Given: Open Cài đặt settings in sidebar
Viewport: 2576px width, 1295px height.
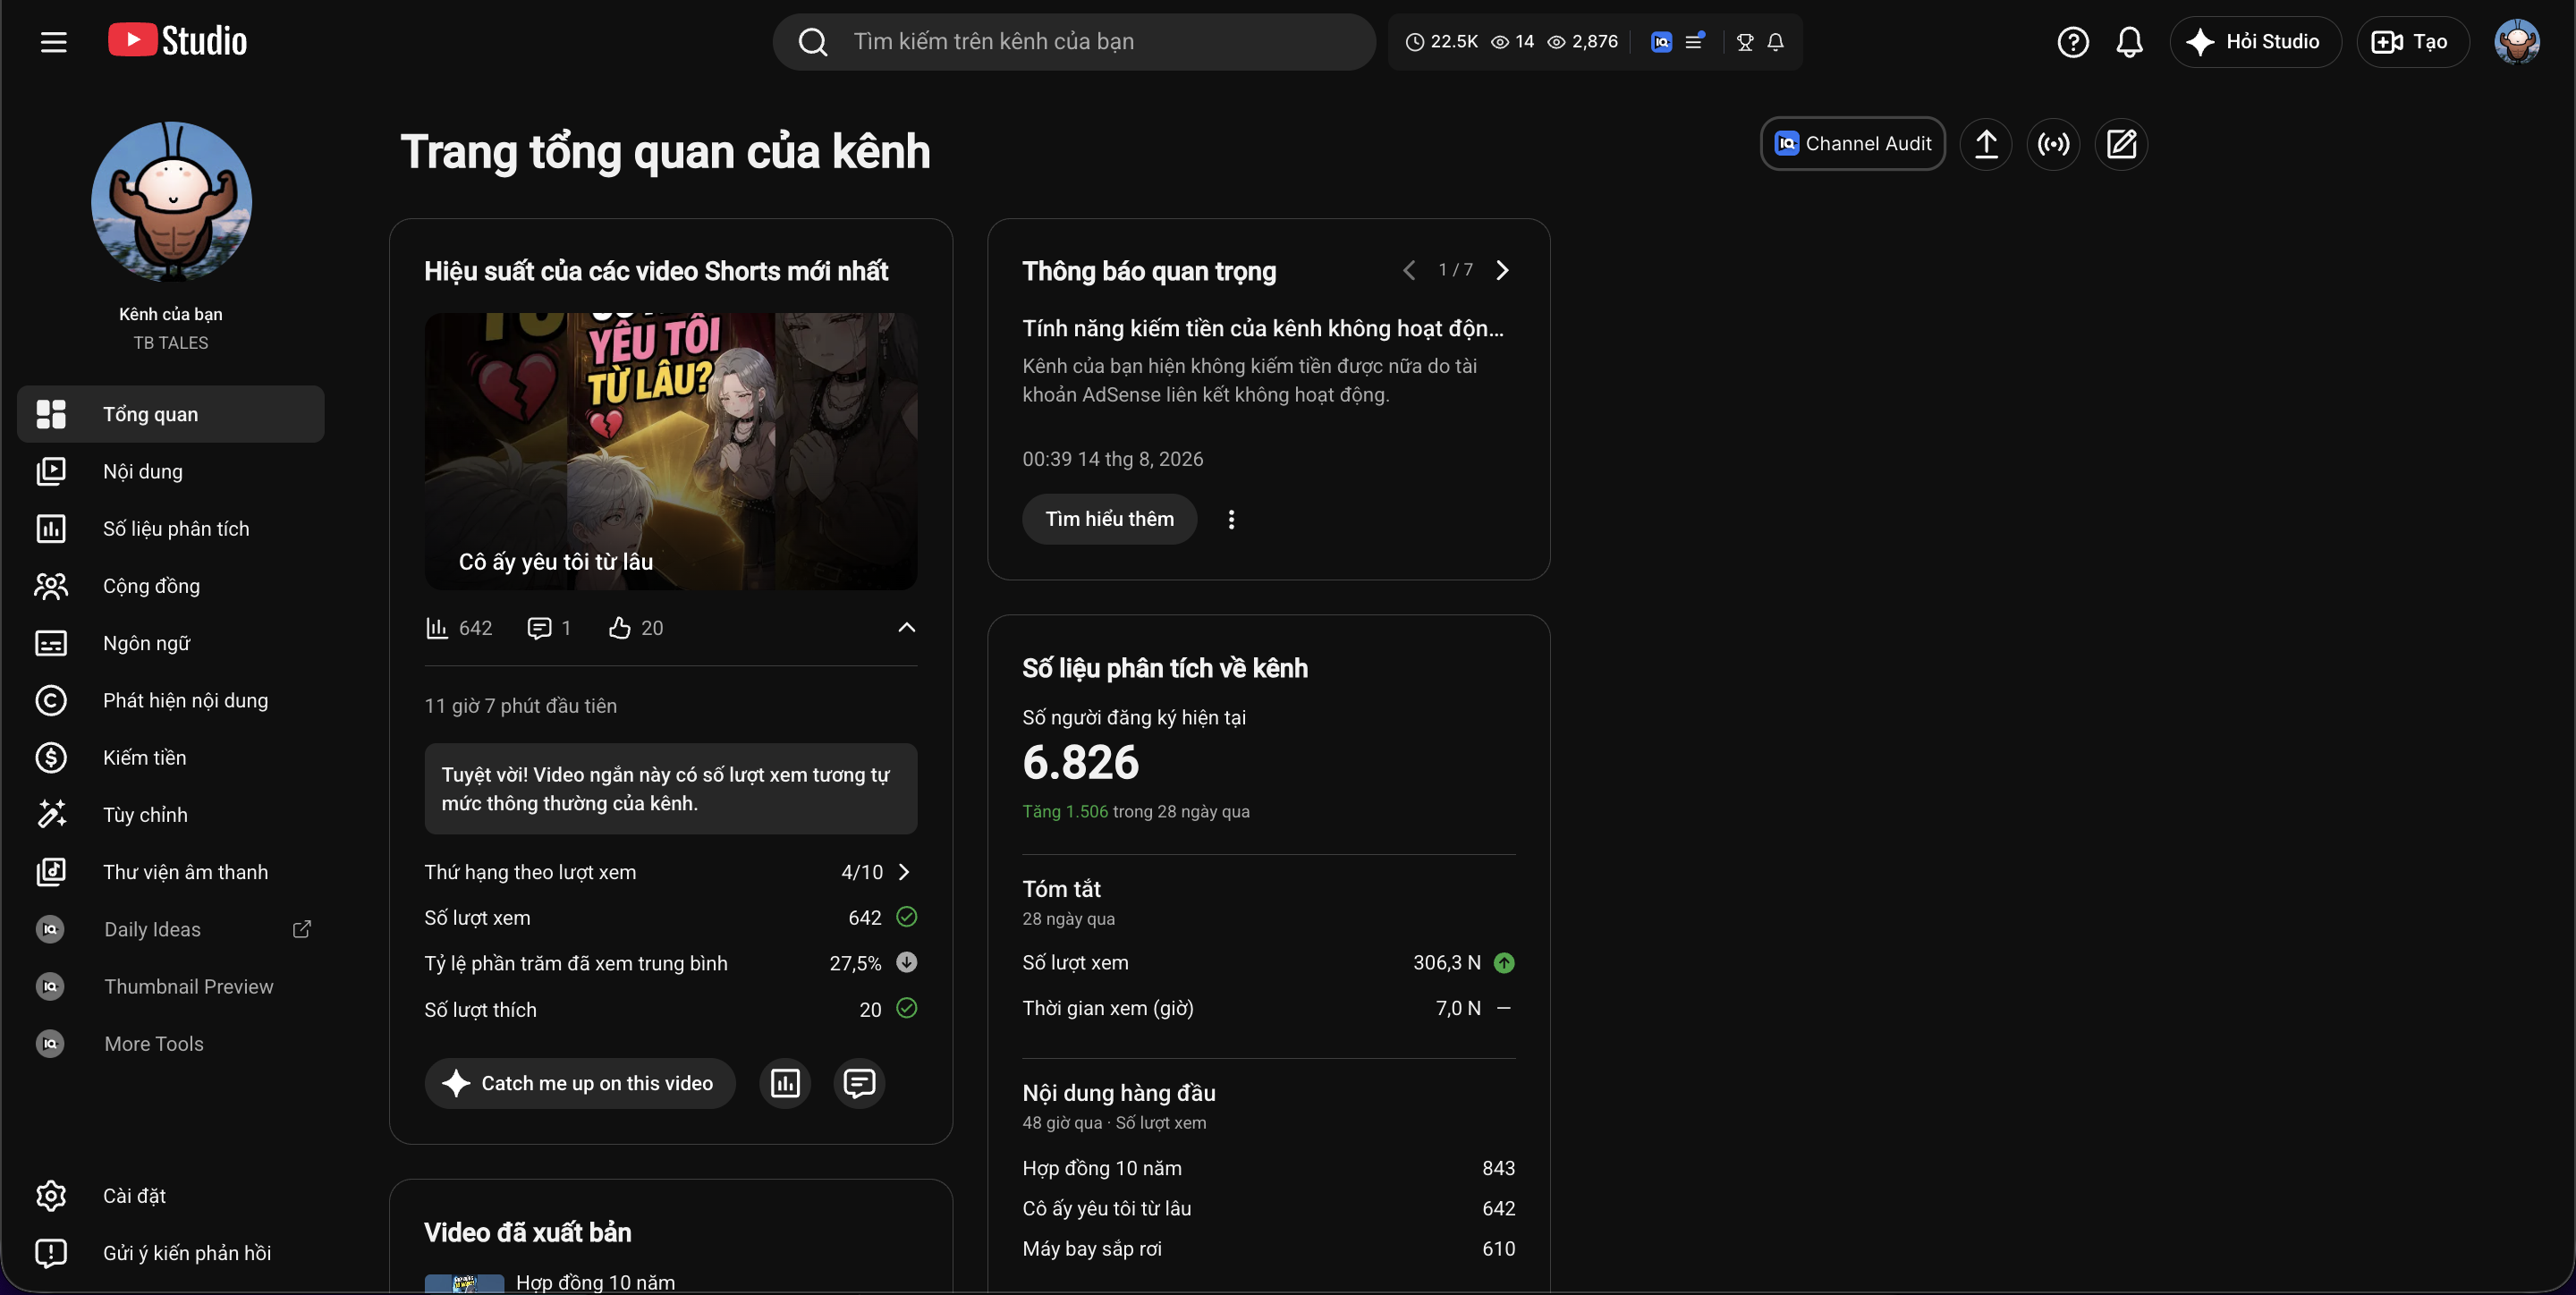Looking at the screenshot, I should [x=171, y=1196].
